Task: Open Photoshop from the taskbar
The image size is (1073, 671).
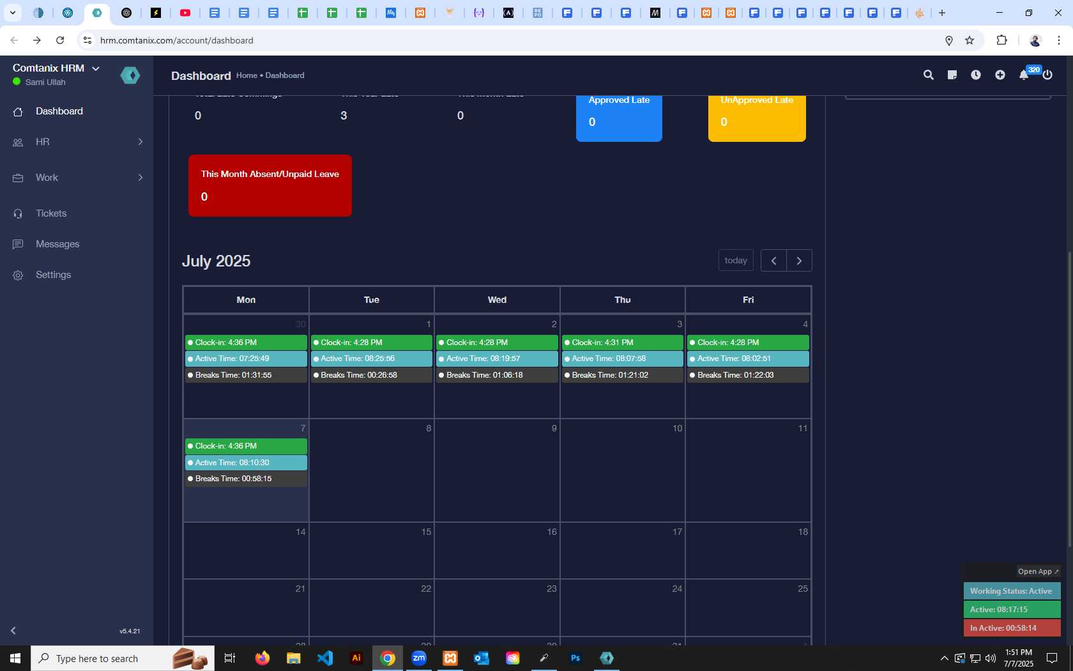Action: point(575,658)
